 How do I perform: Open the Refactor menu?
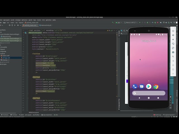click(x=25, y=20)
